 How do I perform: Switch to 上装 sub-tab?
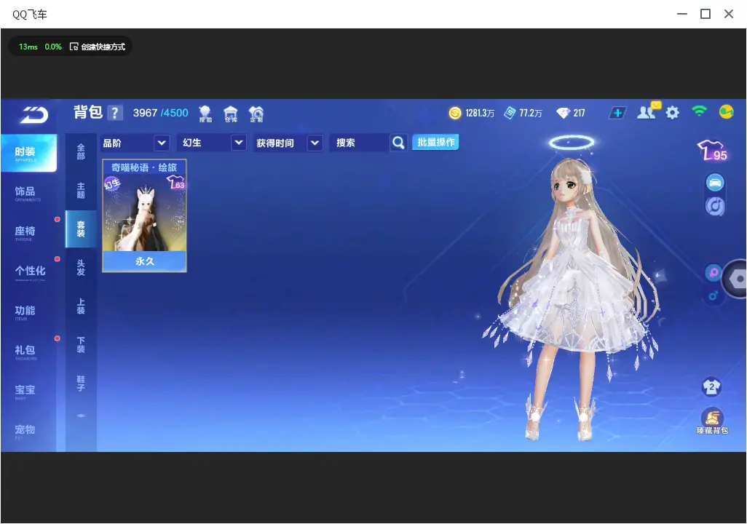[81, 306]
